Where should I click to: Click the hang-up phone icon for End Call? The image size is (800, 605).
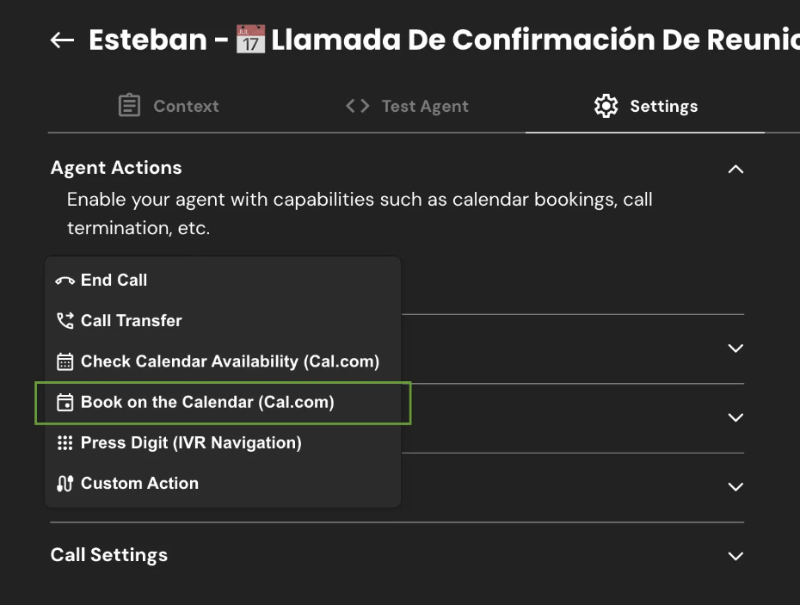click(x=65, y=281)
